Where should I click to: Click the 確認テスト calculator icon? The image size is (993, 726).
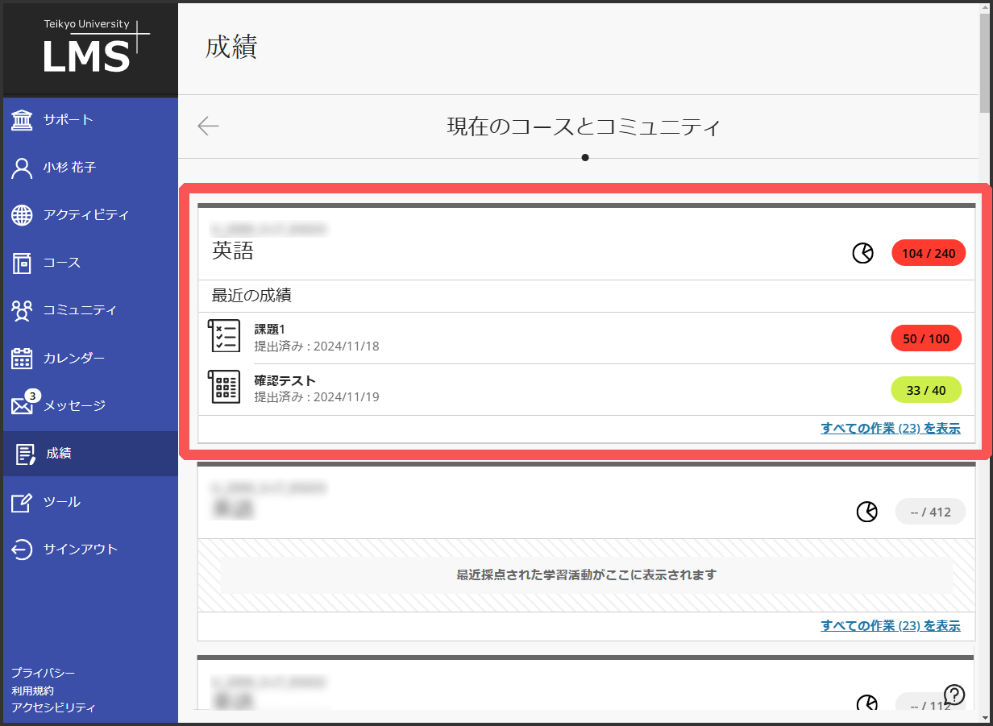[x=223, y=387]
